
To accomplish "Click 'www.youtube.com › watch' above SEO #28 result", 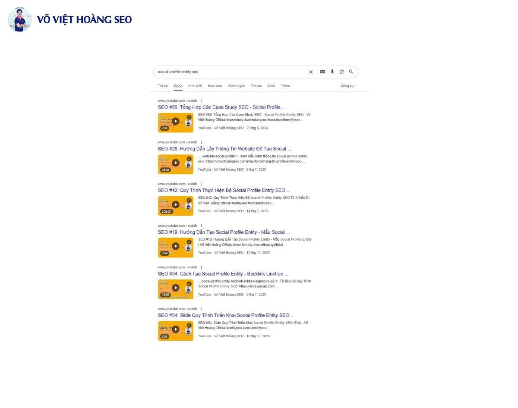I will [177, 142].
